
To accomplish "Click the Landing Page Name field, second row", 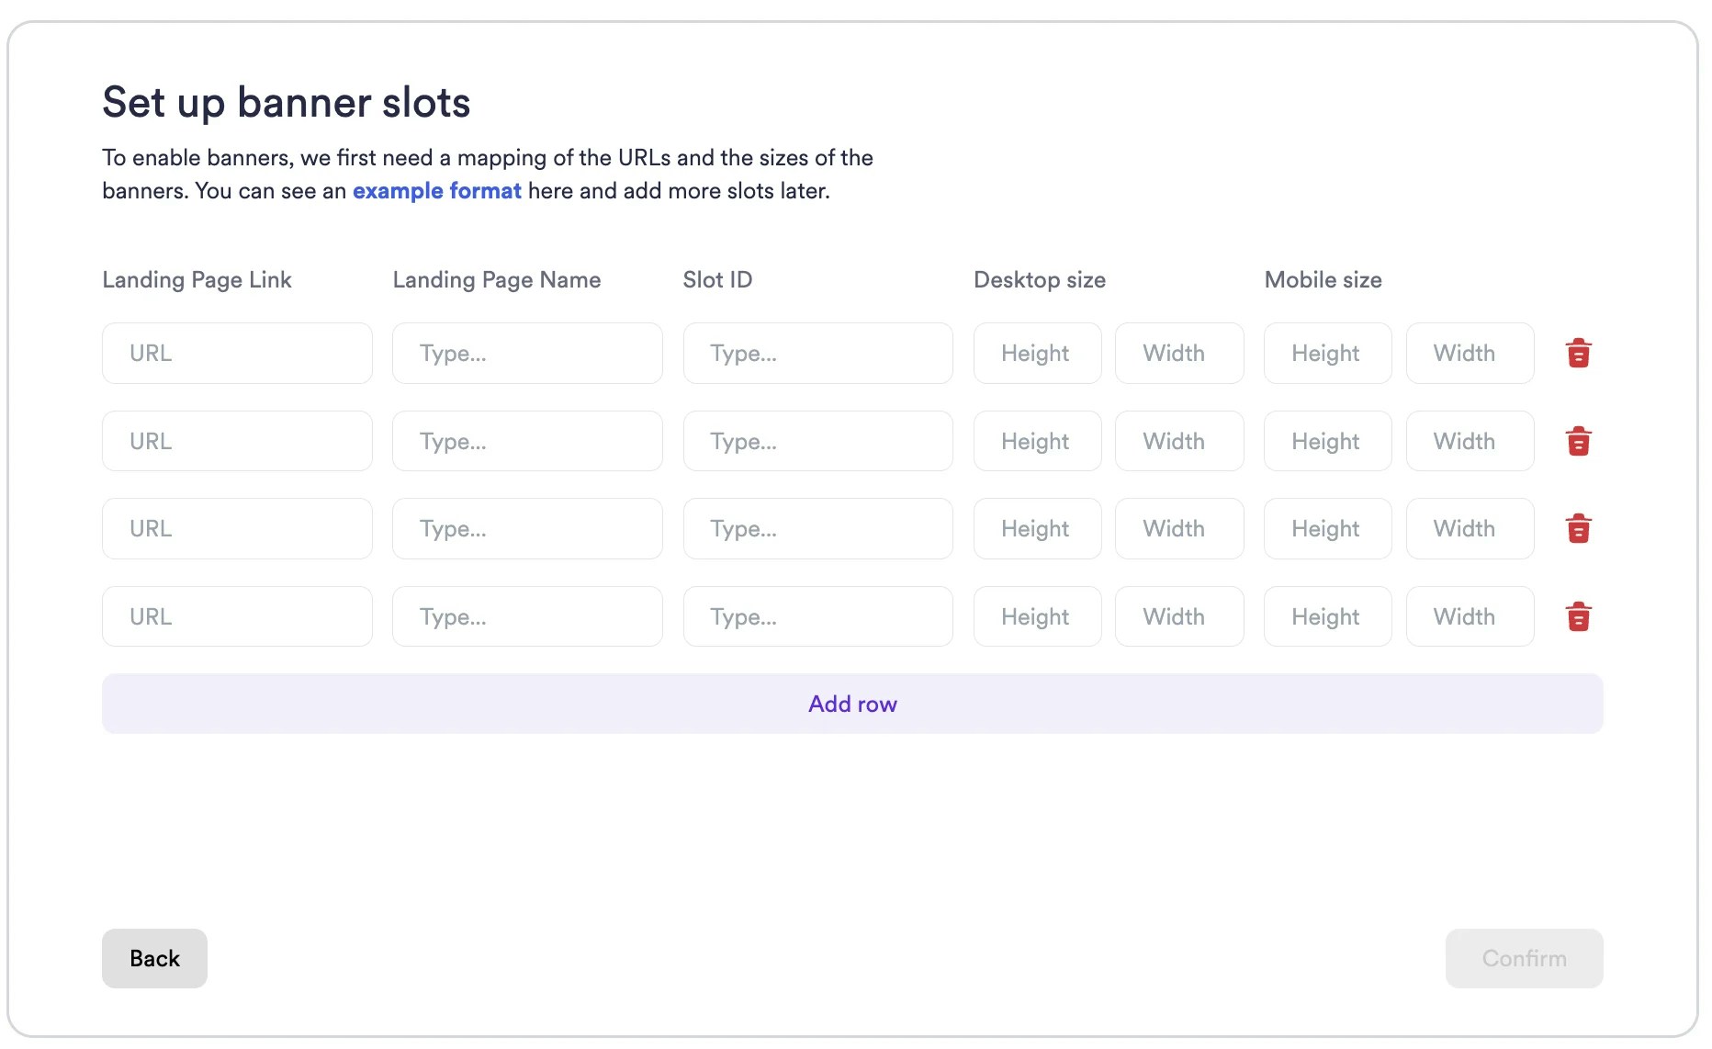I will coord(527,441).
